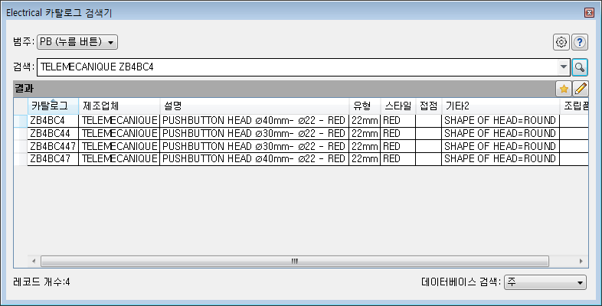Click the description of row ZB4BC47
The image size is (602, 306).
click(254, 159)
